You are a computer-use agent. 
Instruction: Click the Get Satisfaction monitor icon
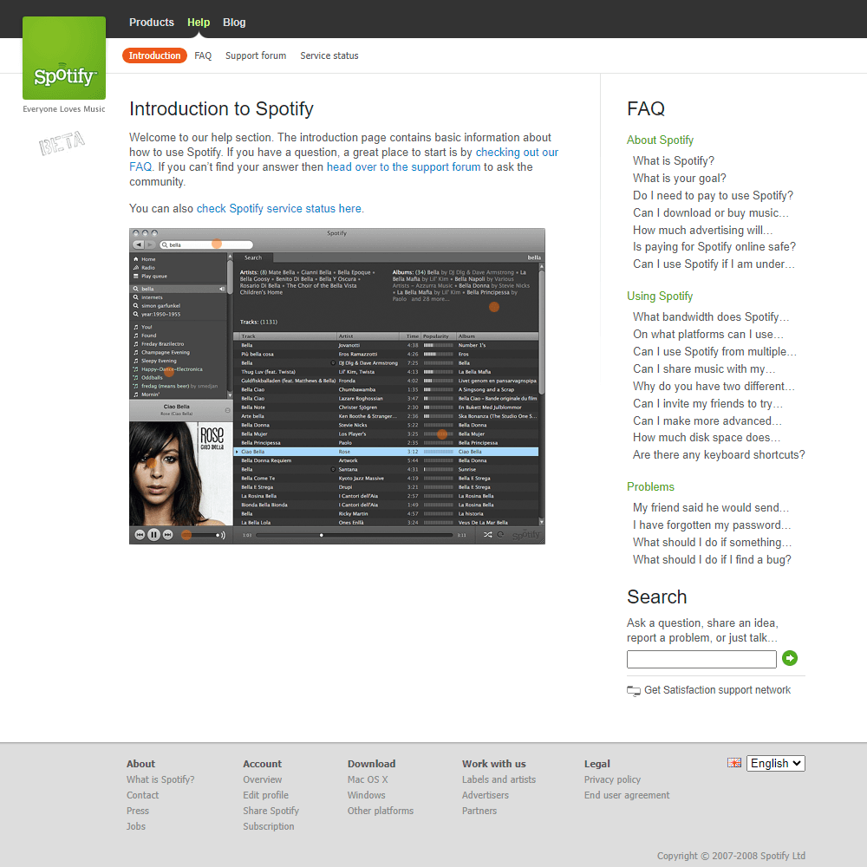[634, 691]
